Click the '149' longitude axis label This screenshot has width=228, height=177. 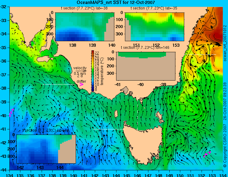click(x=170, y=175)
